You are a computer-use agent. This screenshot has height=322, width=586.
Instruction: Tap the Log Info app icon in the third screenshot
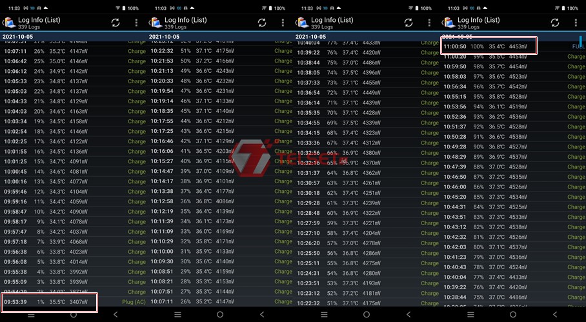[x=302, y=23]
